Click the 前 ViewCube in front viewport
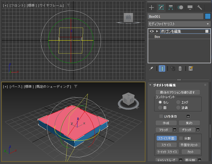Viewport: 212px width, 164px height. click(128, 17)
